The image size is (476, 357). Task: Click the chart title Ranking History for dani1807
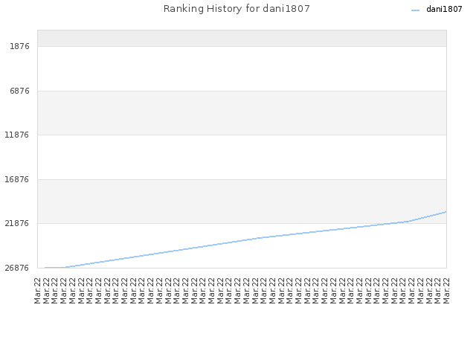[237, 9]
